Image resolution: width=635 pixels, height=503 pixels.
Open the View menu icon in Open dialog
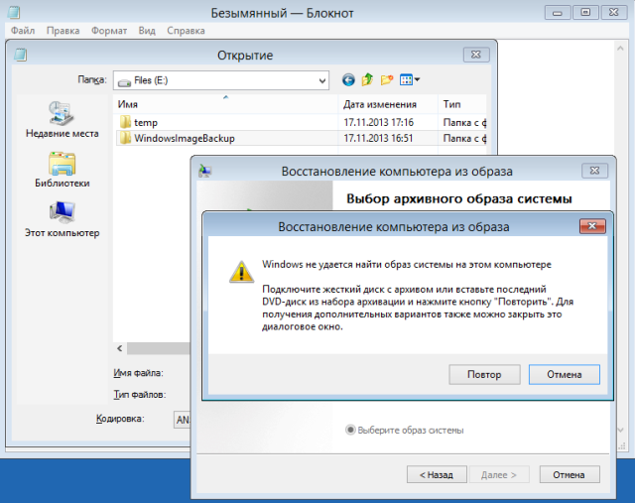click(410, 79)
